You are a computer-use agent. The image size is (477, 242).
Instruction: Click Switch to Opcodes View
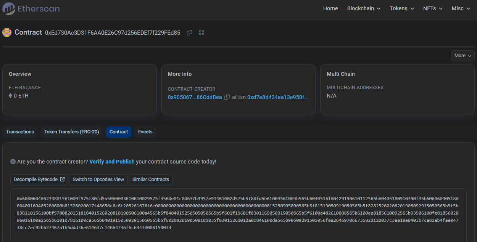click(x=98, y=179)
